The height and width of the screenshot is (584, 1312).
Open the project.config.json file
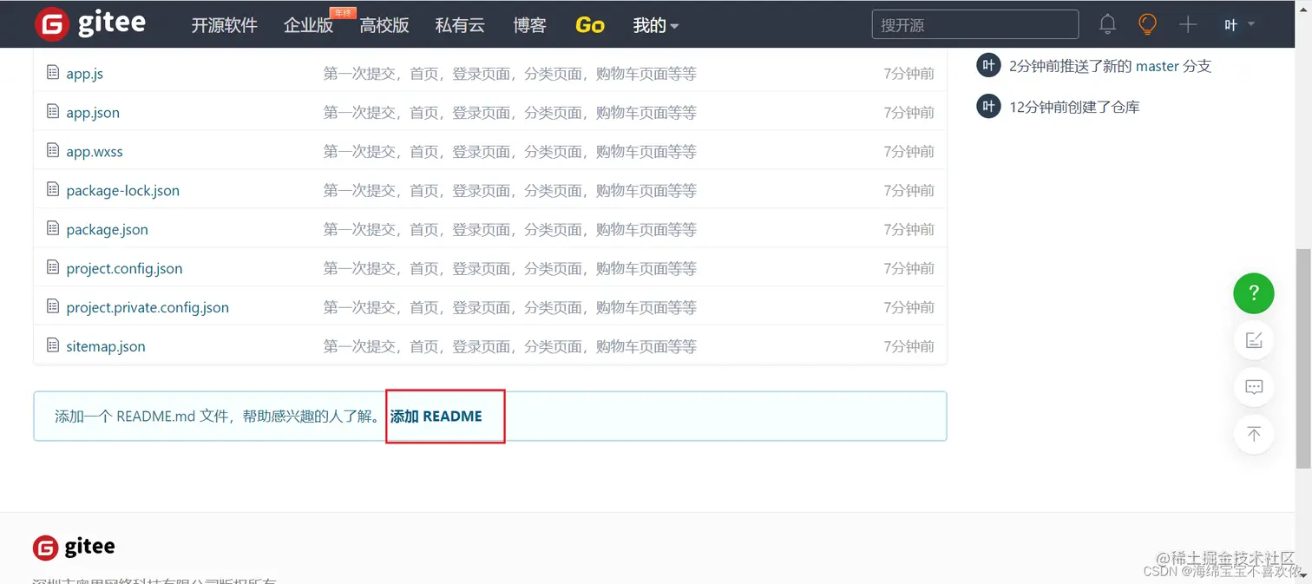[x=124, y=269]
